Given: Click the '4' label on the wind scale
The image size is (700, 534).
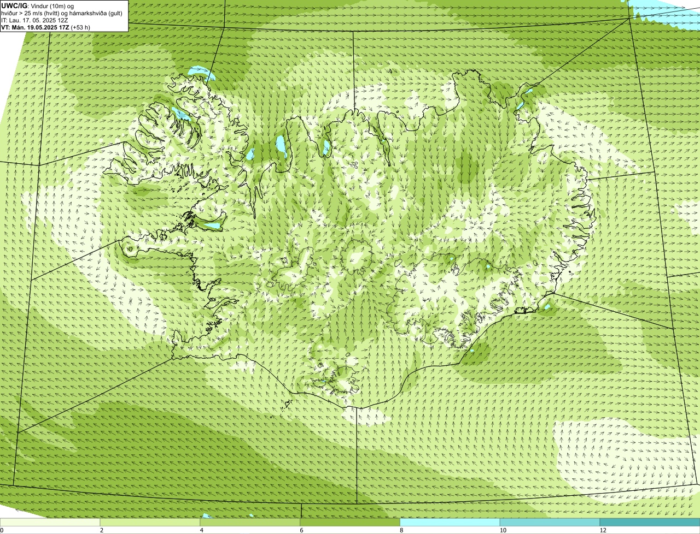Looking at the screenshot, I should click(201, 530).
